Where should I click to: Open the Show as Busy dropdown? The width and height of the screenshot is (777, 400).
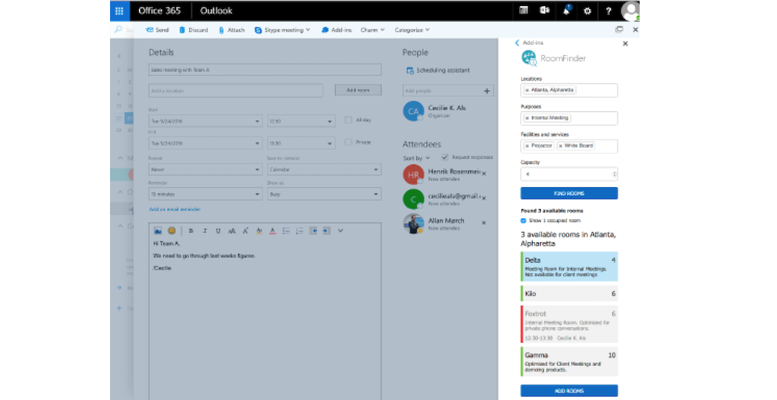coord(324,194)
